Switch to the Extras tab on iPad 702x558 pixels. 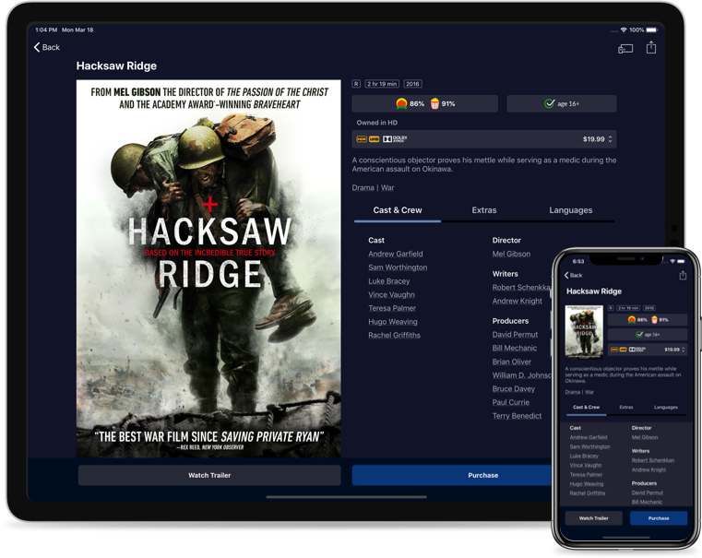click(484, 210)
